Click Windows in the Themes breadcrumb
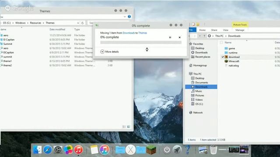The image size is (280, 157). point(21,23)
